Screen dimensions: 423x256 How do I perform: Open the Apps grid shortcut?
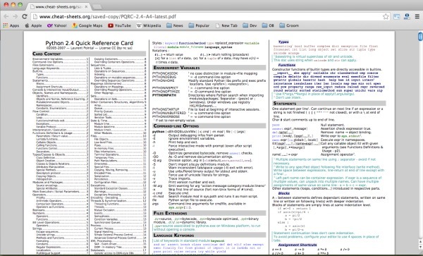(x=11, y=25)
